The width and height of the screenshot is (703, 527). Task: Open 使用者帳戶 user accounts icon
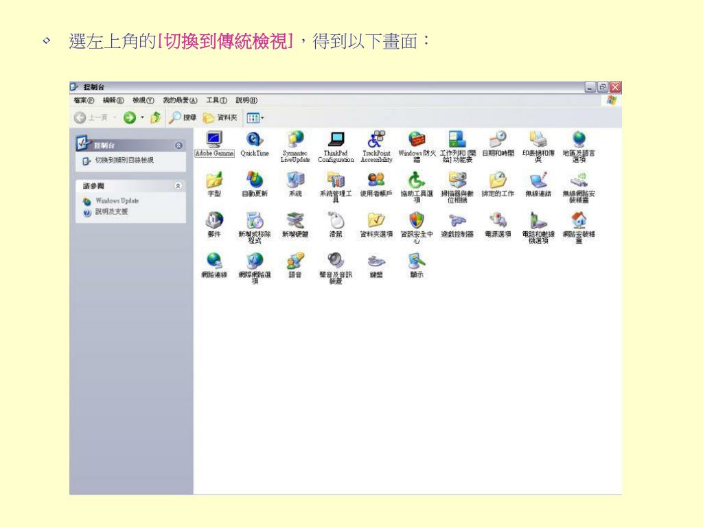(x=376, y=184)
